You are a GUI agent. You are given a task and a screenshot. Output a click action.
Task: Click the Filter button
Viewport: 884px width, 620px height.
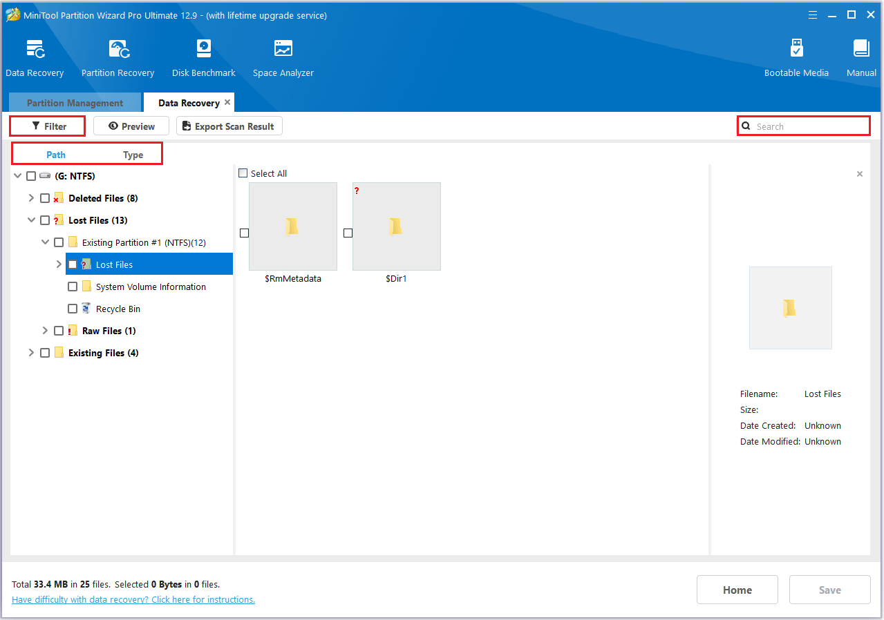click(48, 126)
